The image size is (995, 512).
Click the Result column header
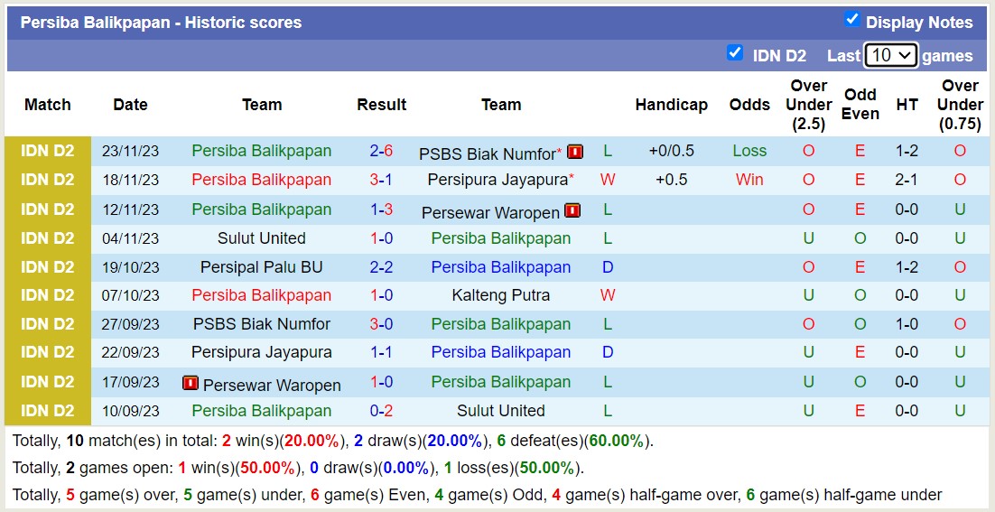point(381,105)
